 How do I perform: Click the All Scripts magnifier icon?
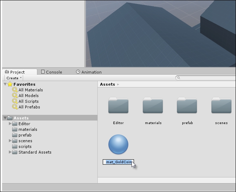point(15,101)
